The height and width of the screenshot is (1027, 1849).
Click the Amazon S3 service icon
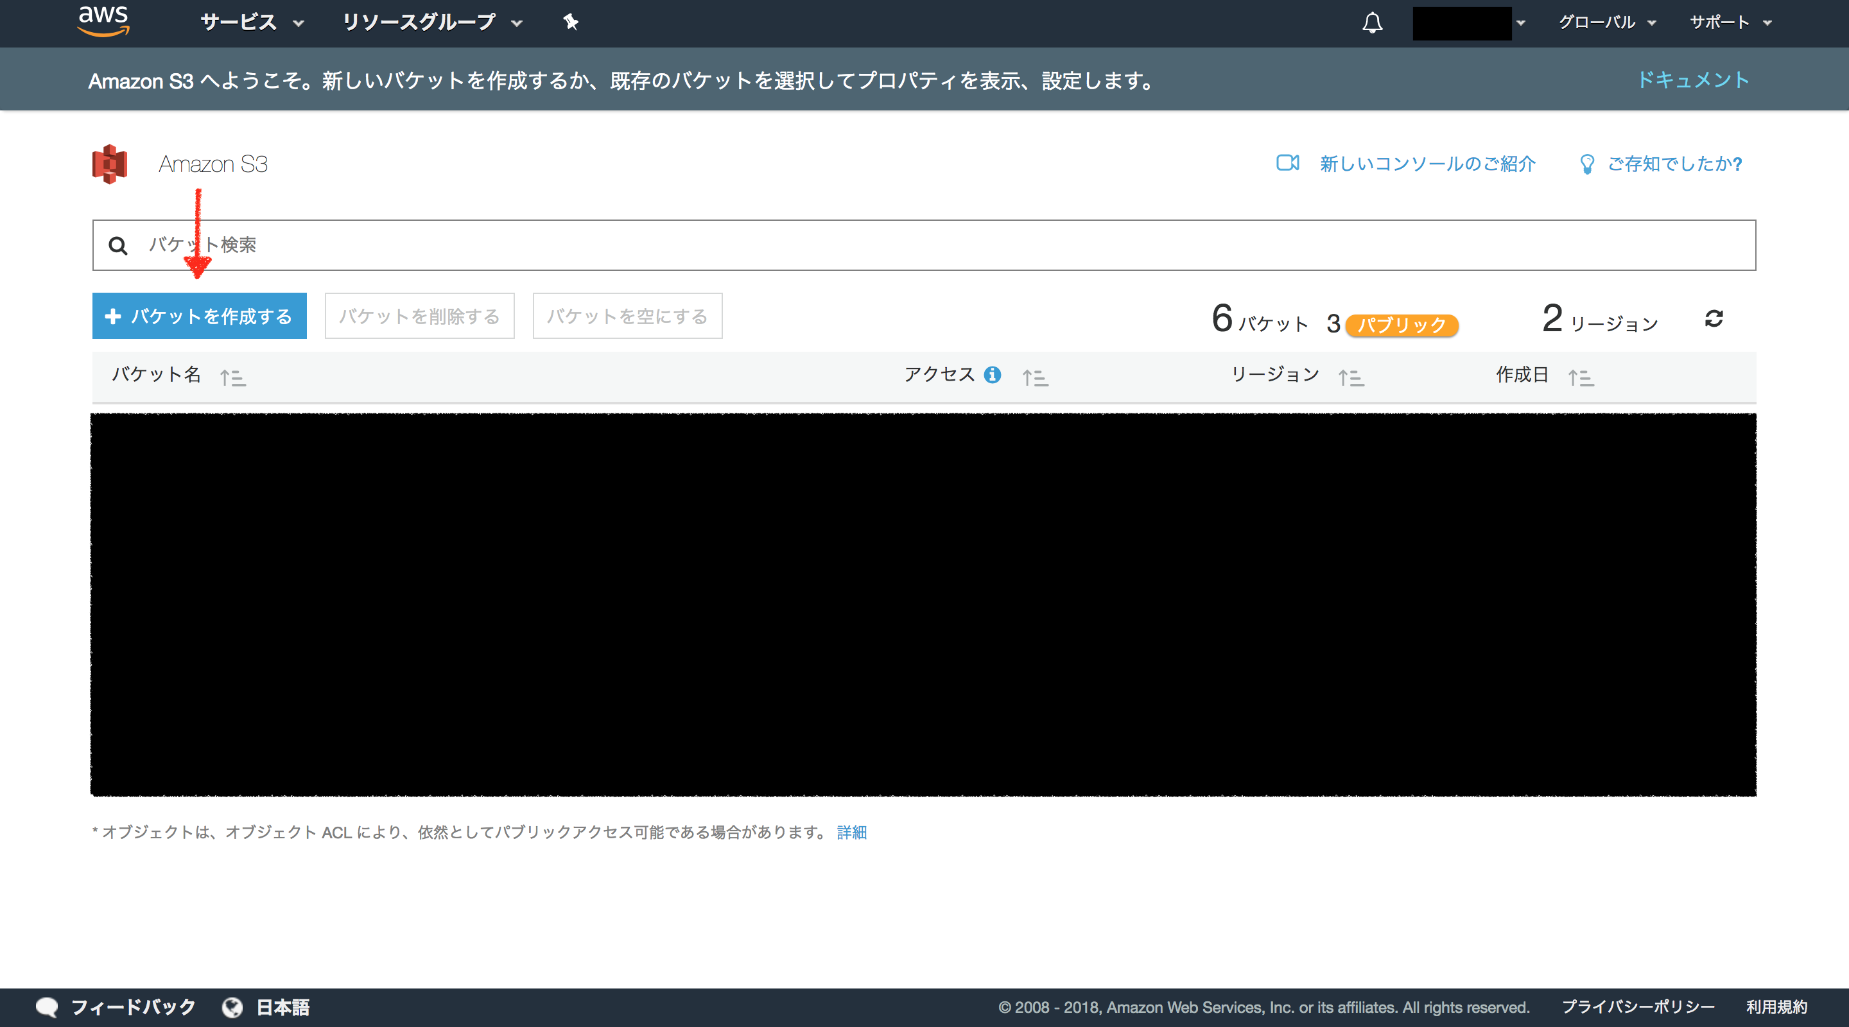[x=109, y=164]
